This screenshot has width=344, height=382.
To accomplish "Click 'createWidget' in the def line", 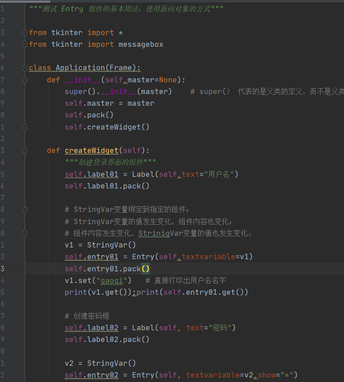I will 92,151.
